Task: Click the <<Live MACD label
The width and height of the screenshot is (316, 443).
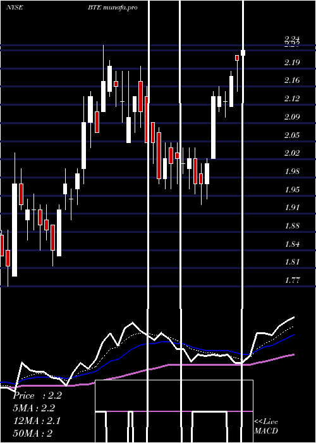Action: [266, 427]
